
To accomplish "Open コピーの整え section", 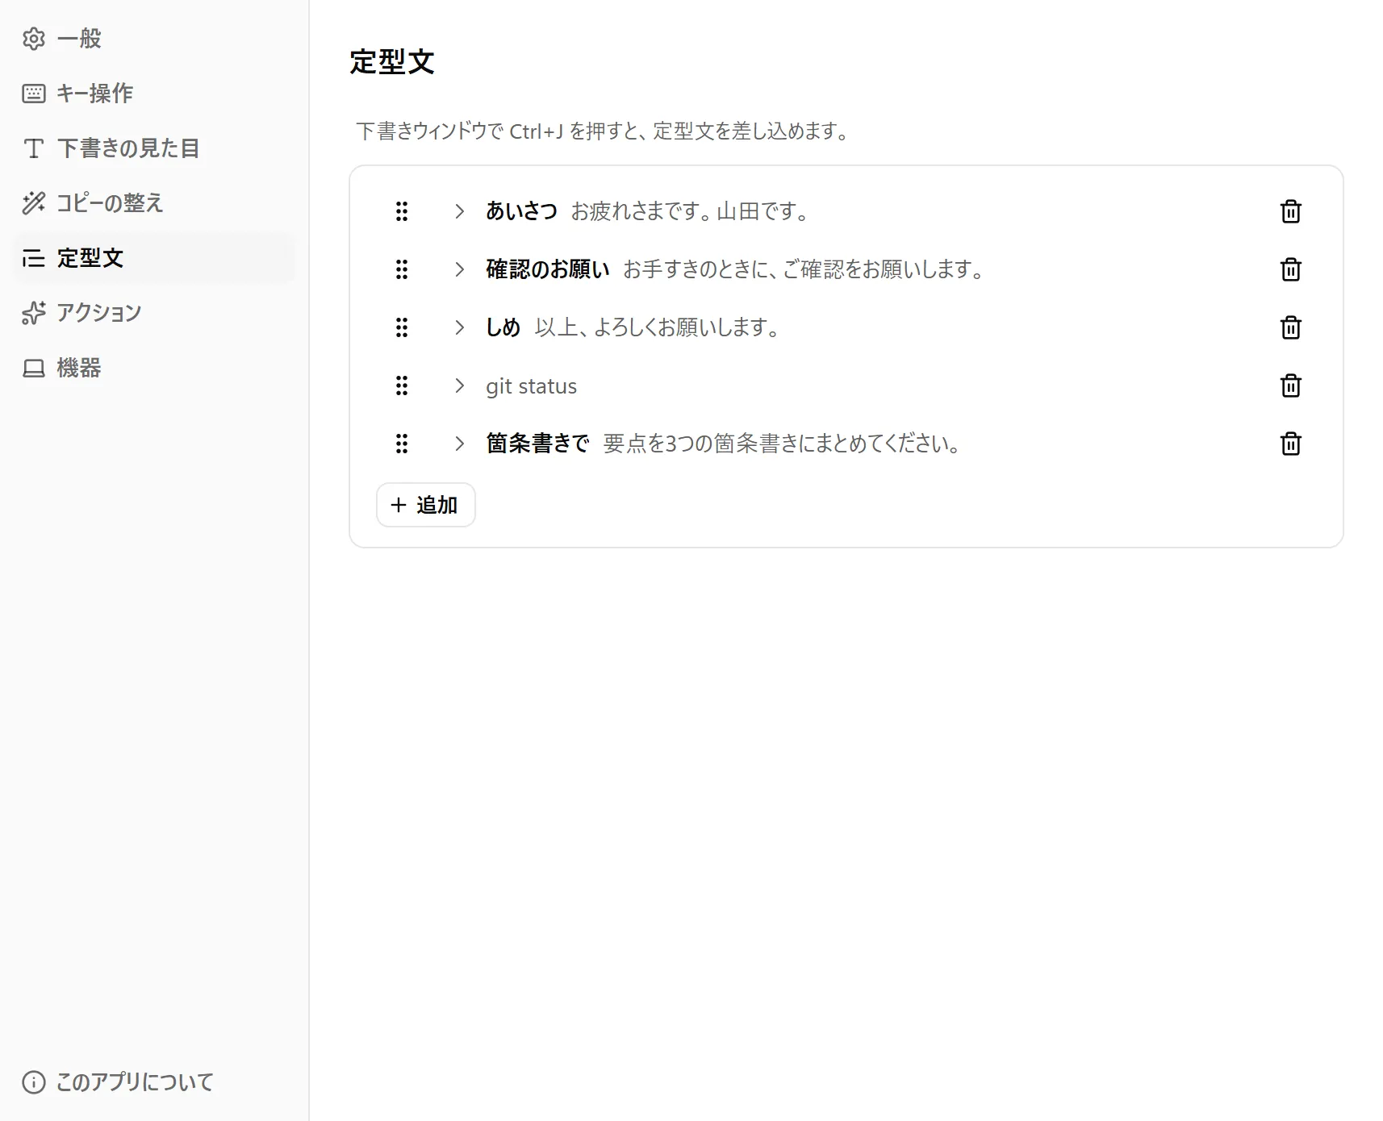I will (154, 203).
